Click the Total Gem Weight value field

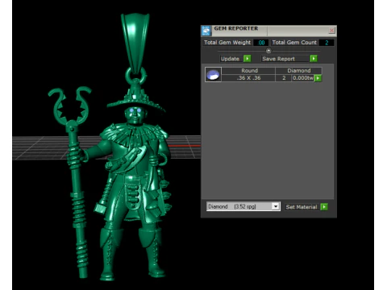tap(260, 43)
